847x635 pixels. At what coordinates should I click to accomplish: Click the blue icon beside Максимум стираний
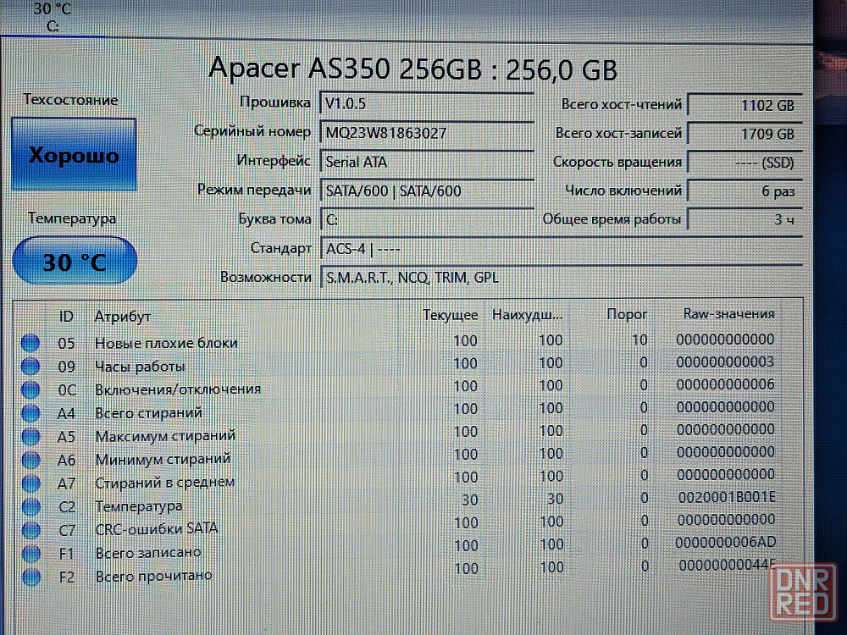pyautogui.click(x=30, y=437)
